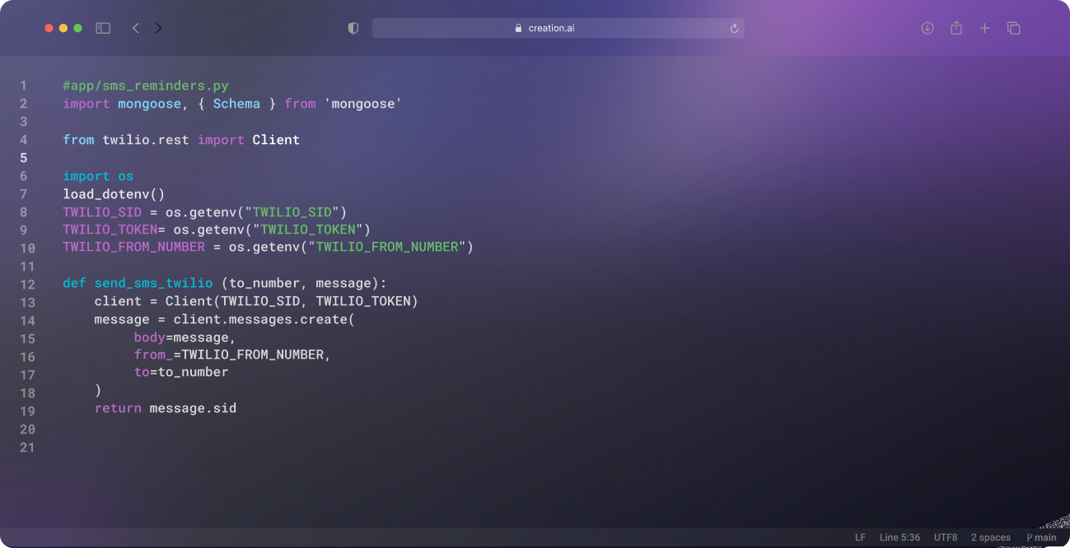Click line number 5 in gutter

pyautogui.click(x=23, y=158)
